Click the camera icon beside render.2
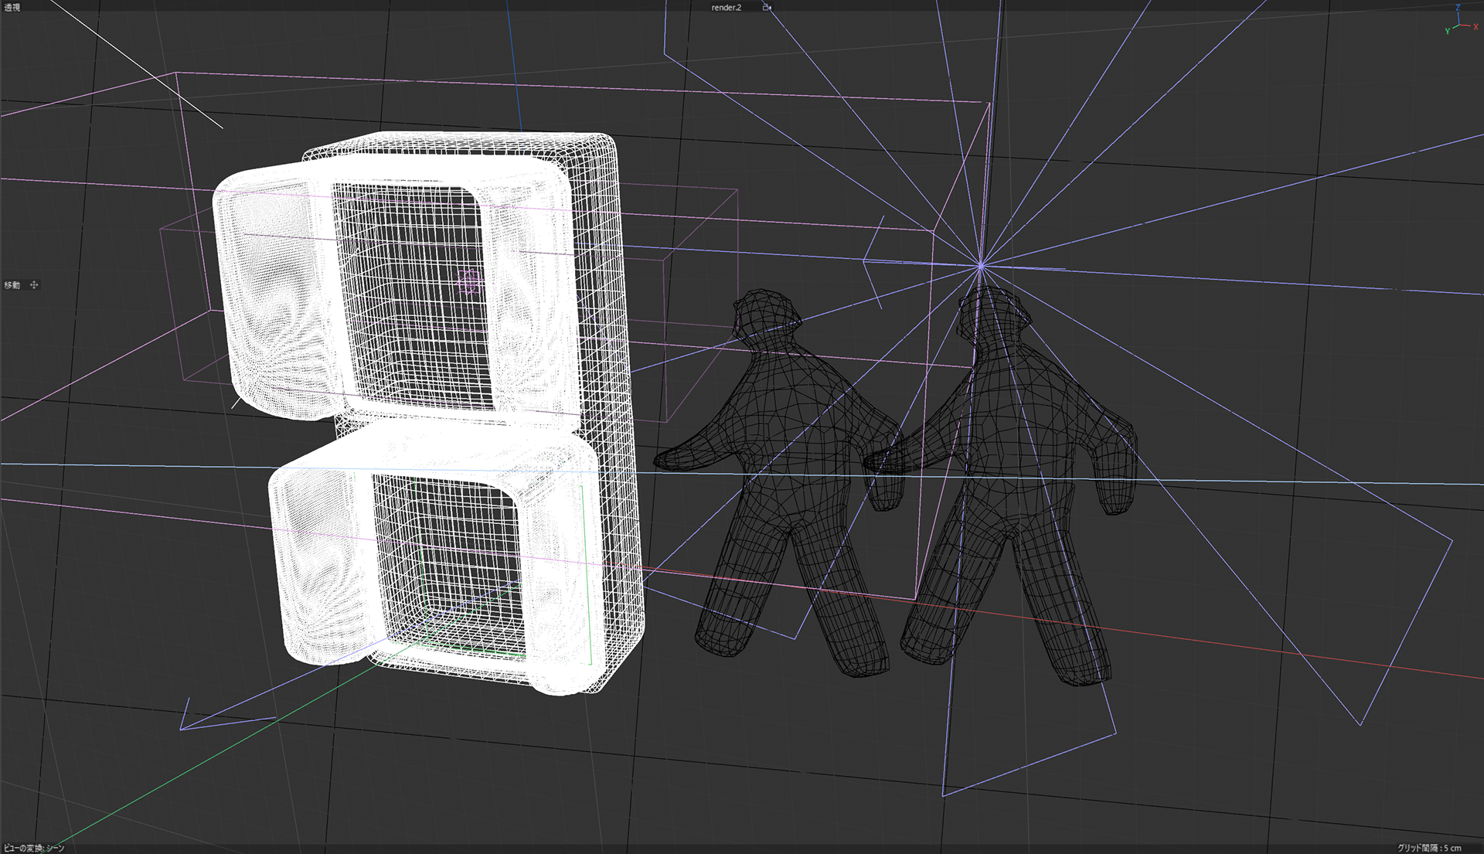1484x854 pixels. click(767, 7)
